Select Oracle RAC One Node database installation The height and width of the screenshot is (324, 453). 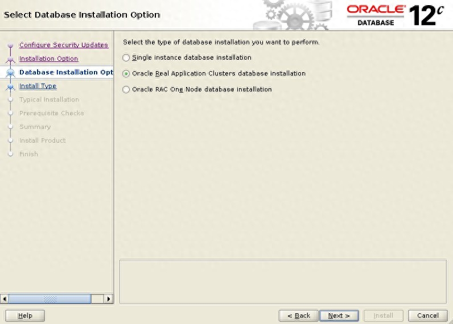(x=126, y=89)
